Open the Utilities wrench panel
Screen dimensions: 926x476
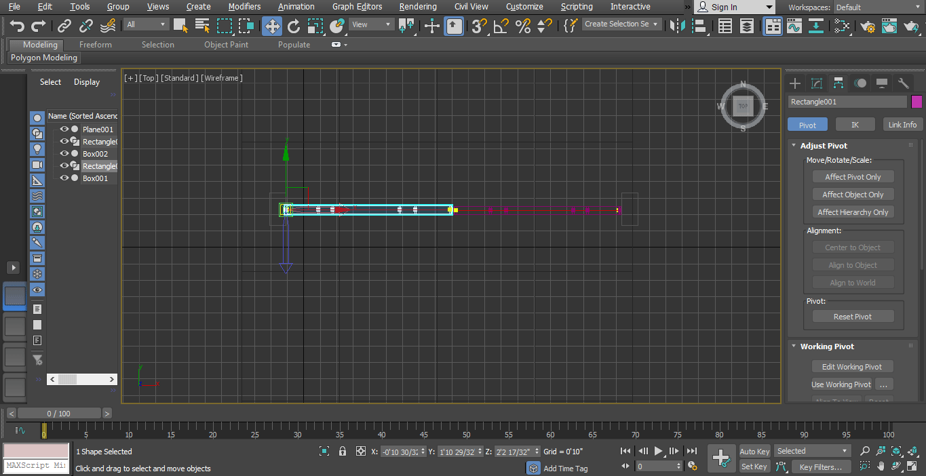click(903, 83)
